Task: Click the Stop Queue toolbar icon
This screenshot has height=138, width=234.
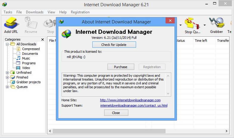Action: tap(192, 23)
